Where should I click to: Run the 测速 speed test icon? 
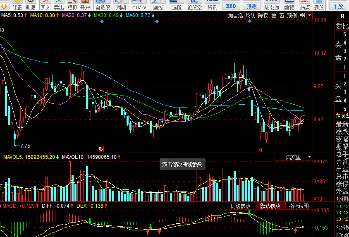tap(30, 5)
